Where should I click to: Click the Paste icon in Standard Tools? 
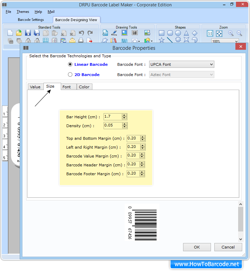[55, 33]
